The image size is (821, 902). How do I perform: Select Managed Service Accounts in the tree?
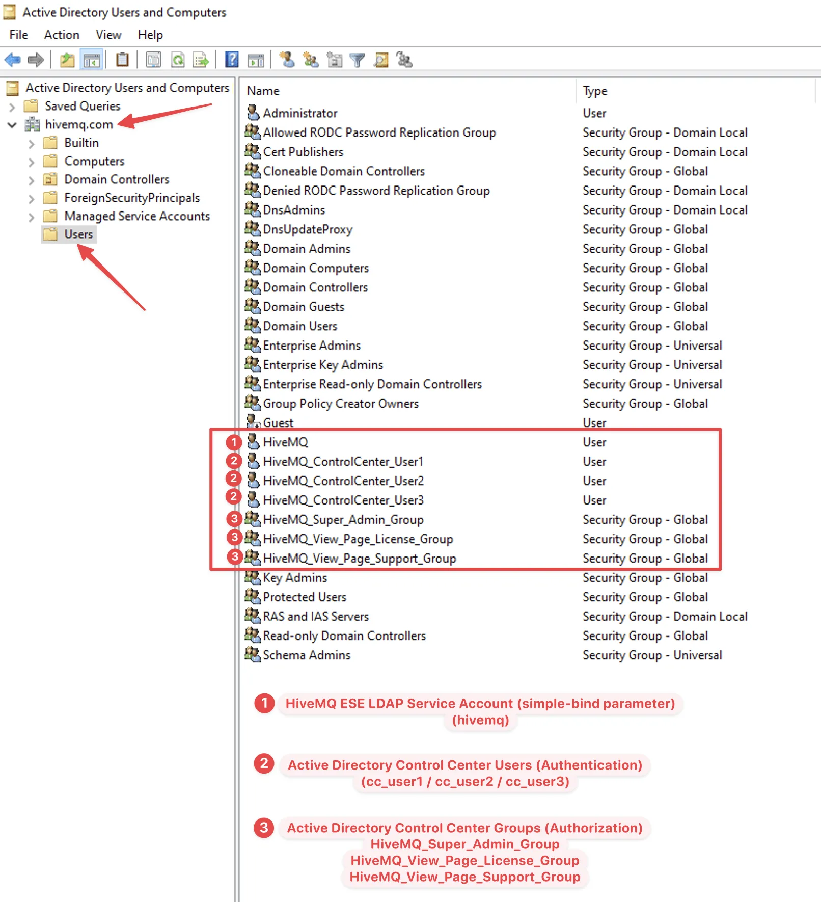pyautogui.click(x=137, y=216)
